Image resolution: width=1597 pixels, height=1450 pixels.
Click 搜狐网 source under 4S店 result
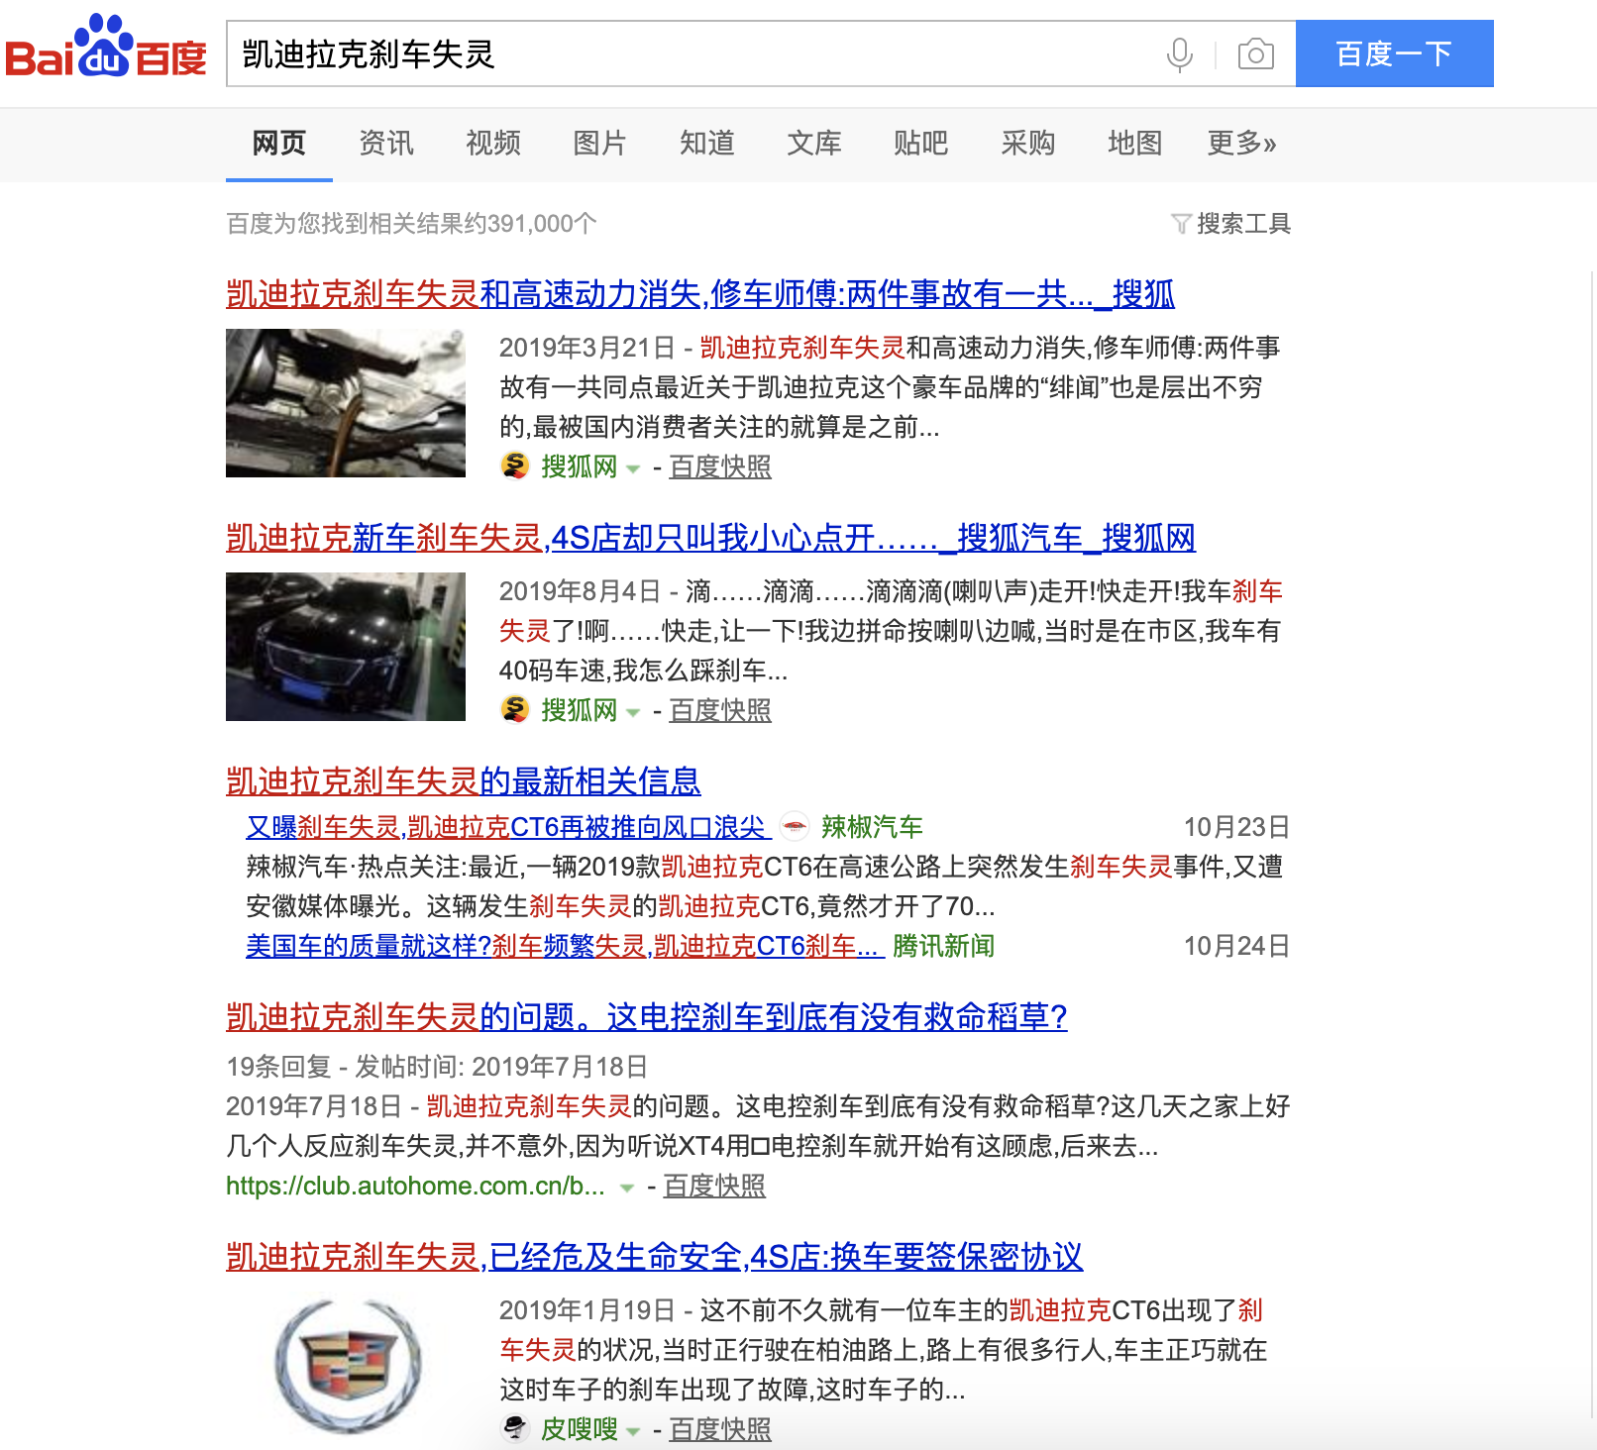579,710
